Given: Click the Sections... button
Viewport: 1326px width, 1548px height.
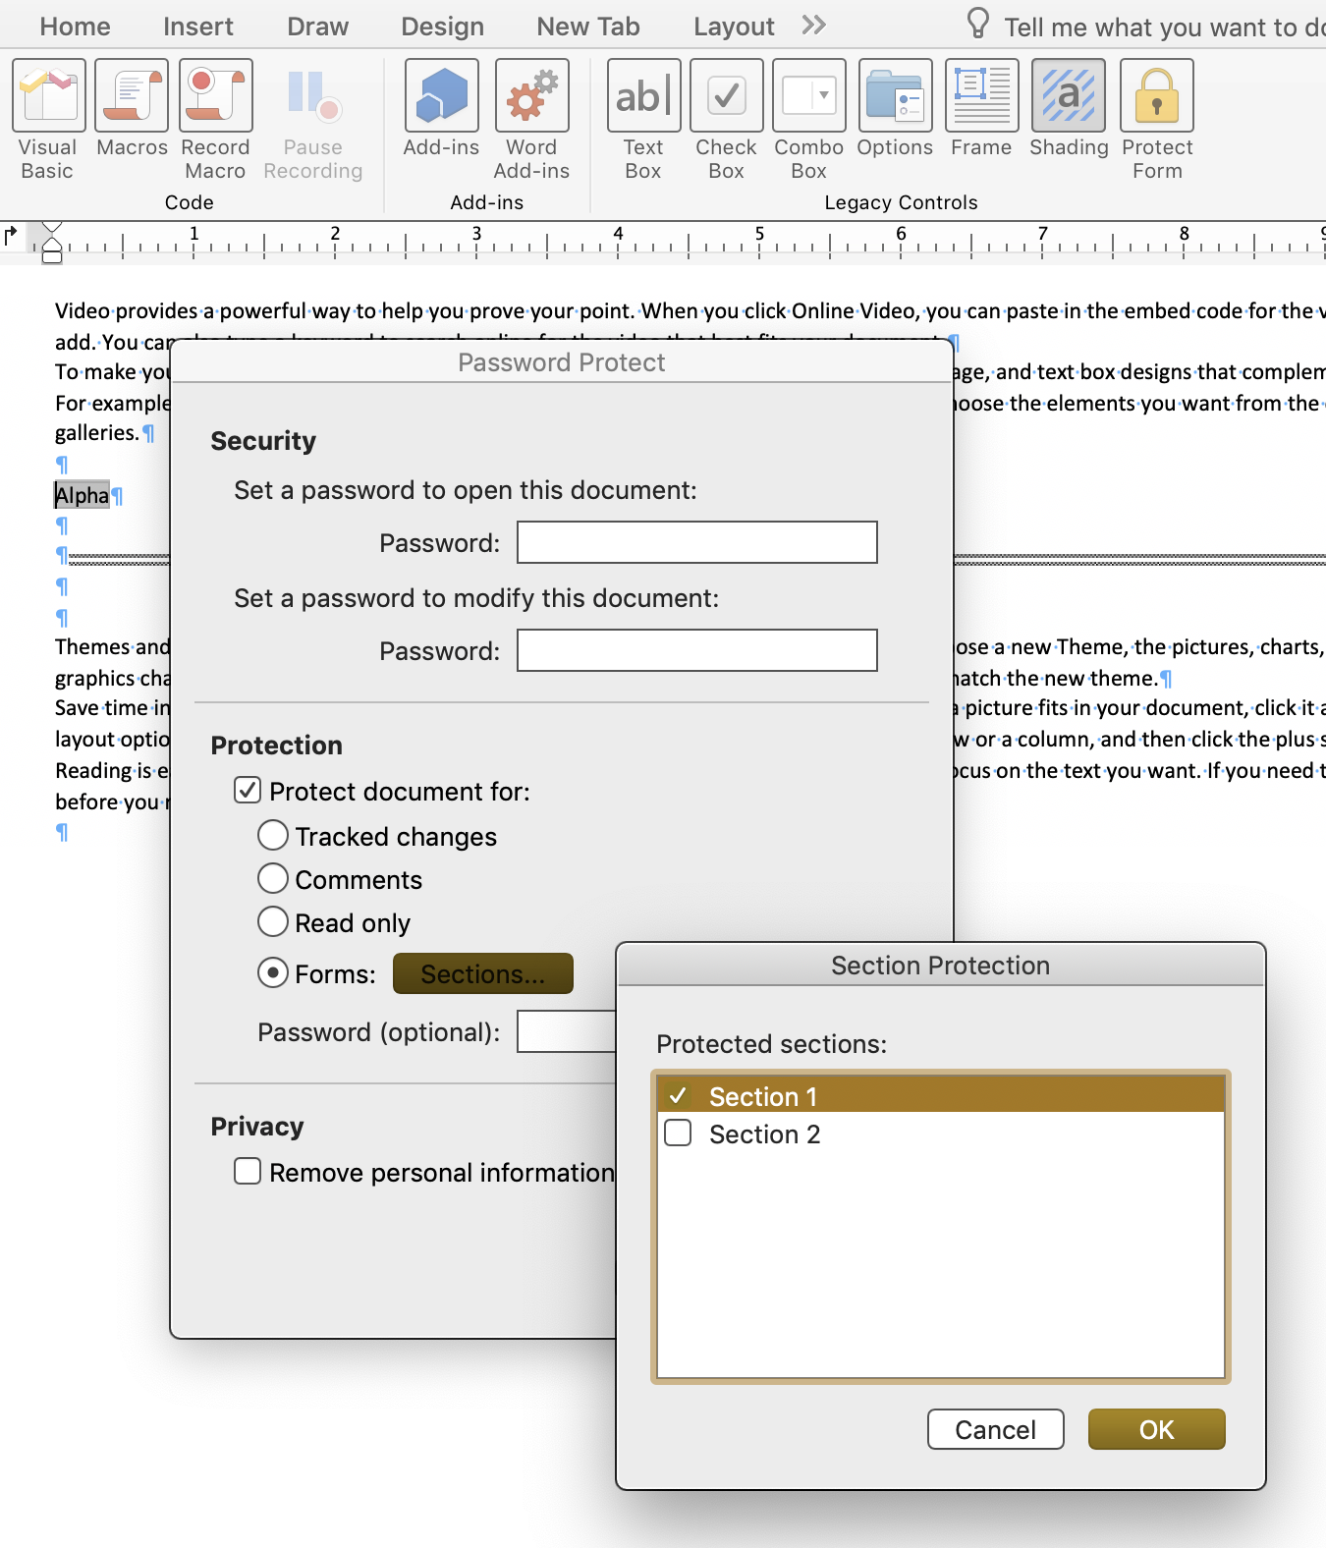Looking at the screenshot, I should (482, 973).
